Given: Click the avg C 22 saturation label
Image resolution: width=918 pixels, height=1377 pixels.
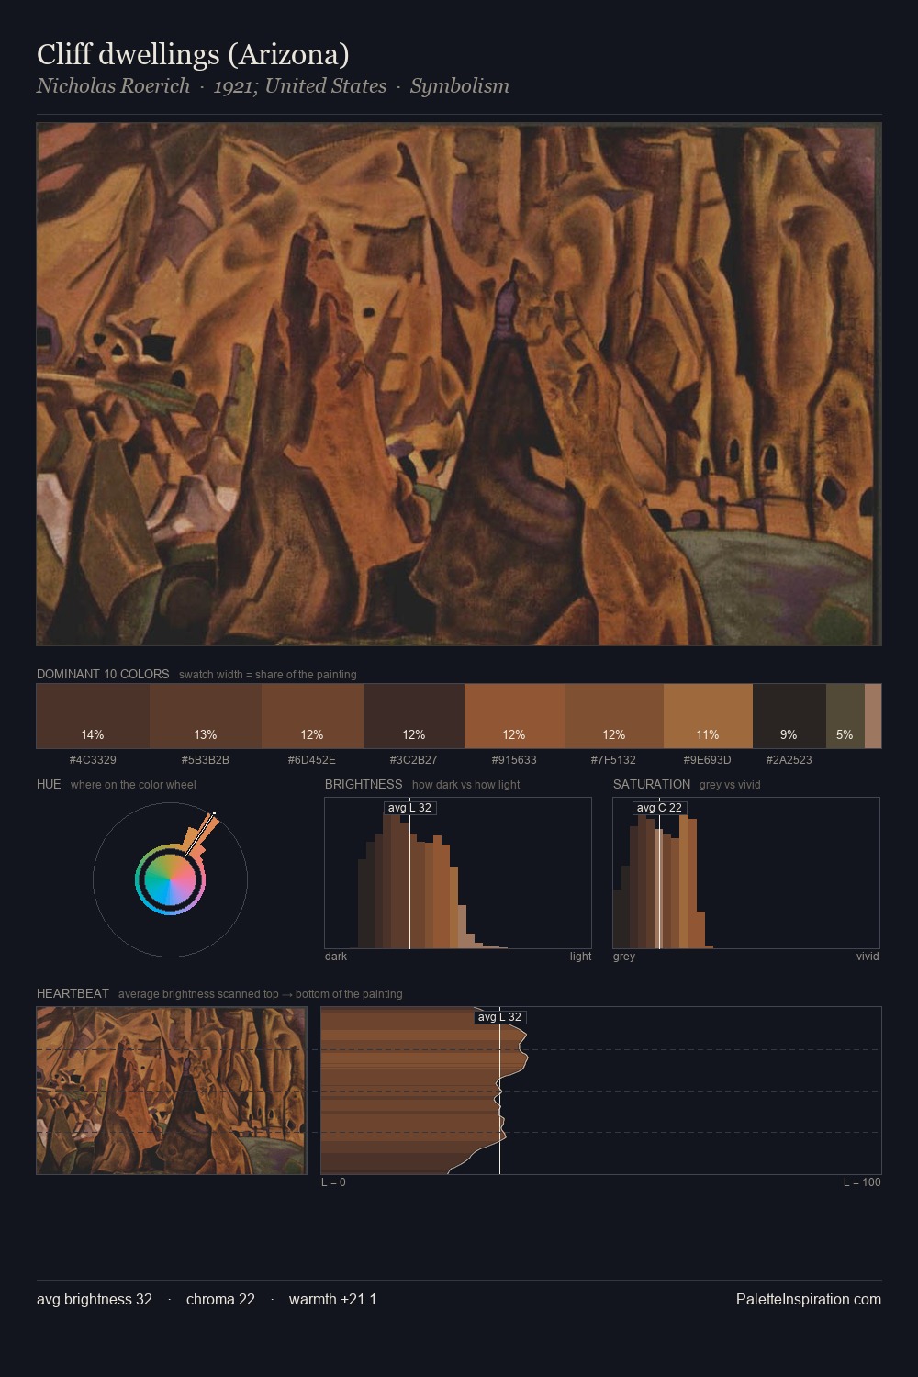Looking at the screenshot, I should [659, 808].
